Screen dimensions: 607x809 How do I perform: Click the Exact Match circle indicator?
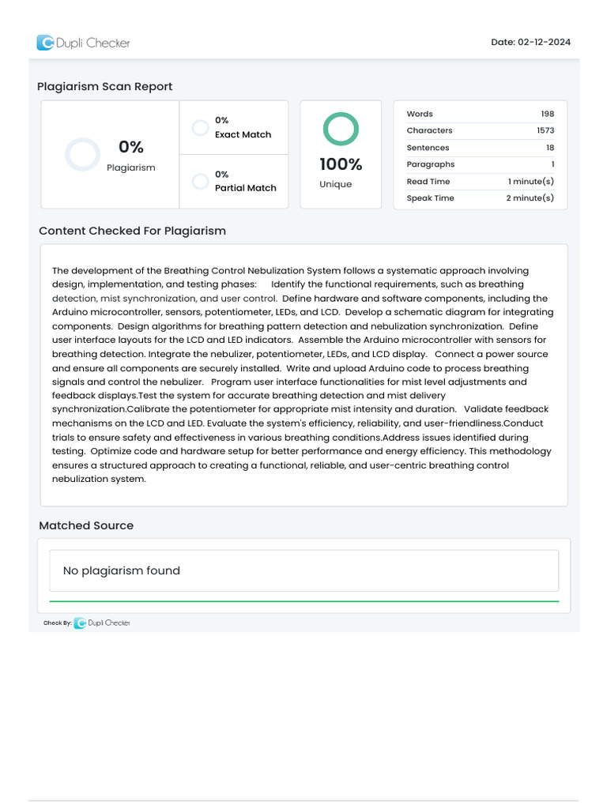tap(200, 127)
